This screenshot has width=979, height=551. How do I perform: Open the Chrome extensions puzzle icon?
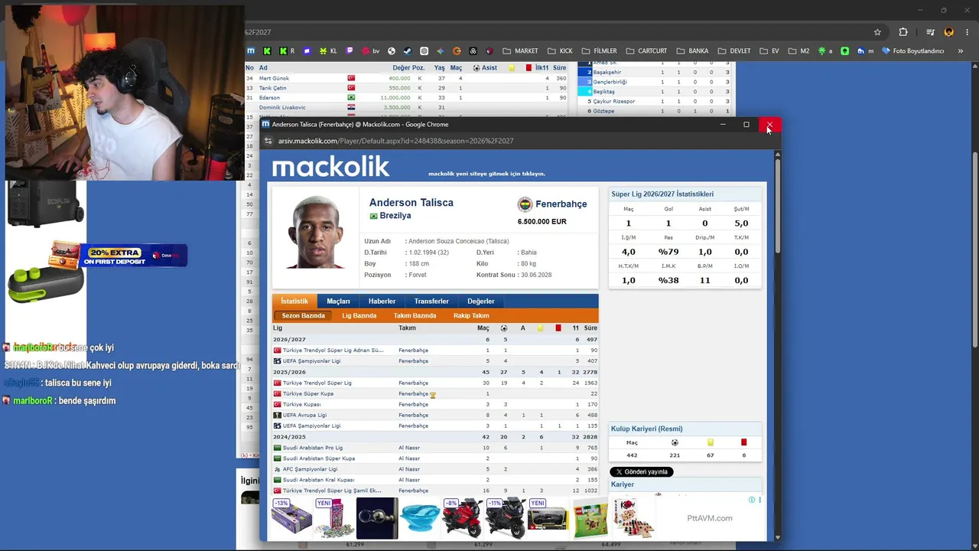click(x=903, y=32)
